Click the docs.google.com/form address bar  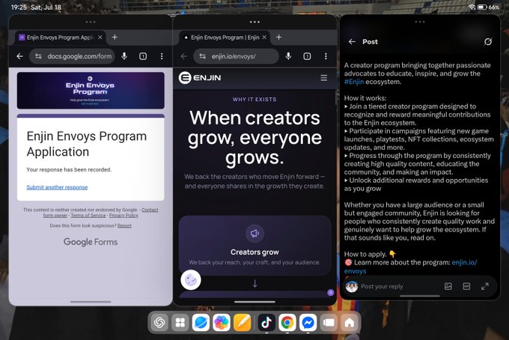coord(72,56)
